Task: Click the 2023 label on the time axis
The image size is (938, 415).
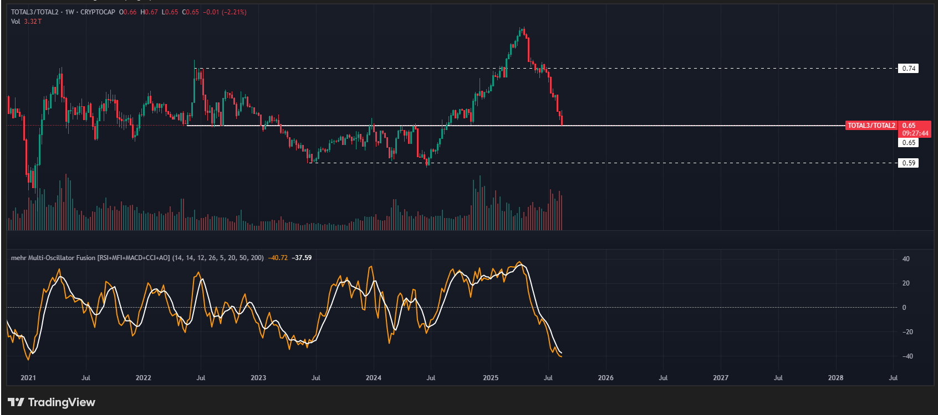Action: click(258, 378)
